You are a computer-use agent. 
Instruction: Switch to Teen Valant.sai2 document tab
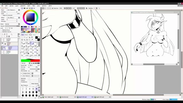tap(51, 97)
